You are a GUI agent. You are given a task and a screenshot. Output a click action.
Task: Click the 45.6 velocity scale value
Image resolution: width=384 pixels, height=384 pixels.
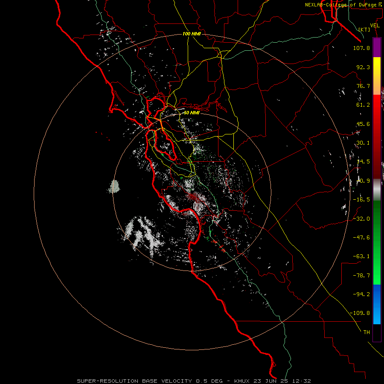[x=363, y=124]
